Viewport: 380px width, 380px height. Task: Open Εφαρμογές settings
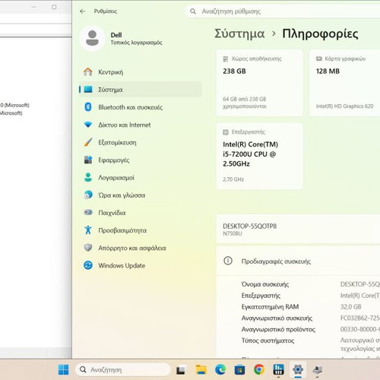141,160
